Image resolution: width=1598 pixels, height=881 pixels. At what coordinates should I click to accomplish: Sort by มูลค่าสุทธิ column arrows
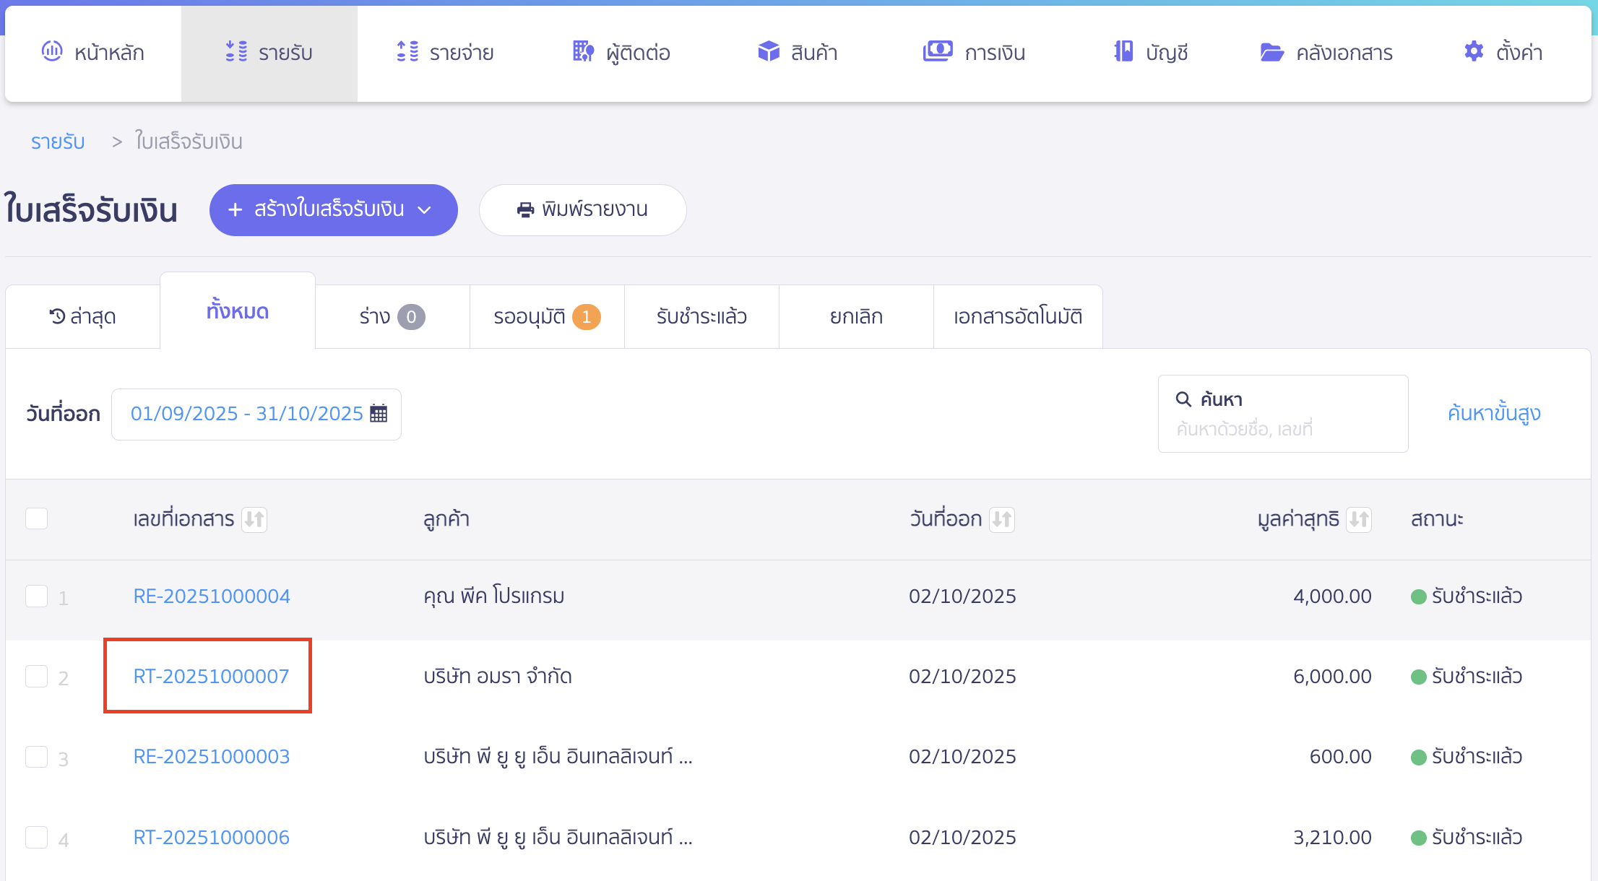(x=1358, y=519)
